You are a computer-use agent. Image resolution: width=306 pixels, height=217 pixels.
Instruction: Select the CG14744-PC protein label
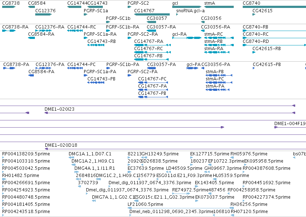[81, 65]
